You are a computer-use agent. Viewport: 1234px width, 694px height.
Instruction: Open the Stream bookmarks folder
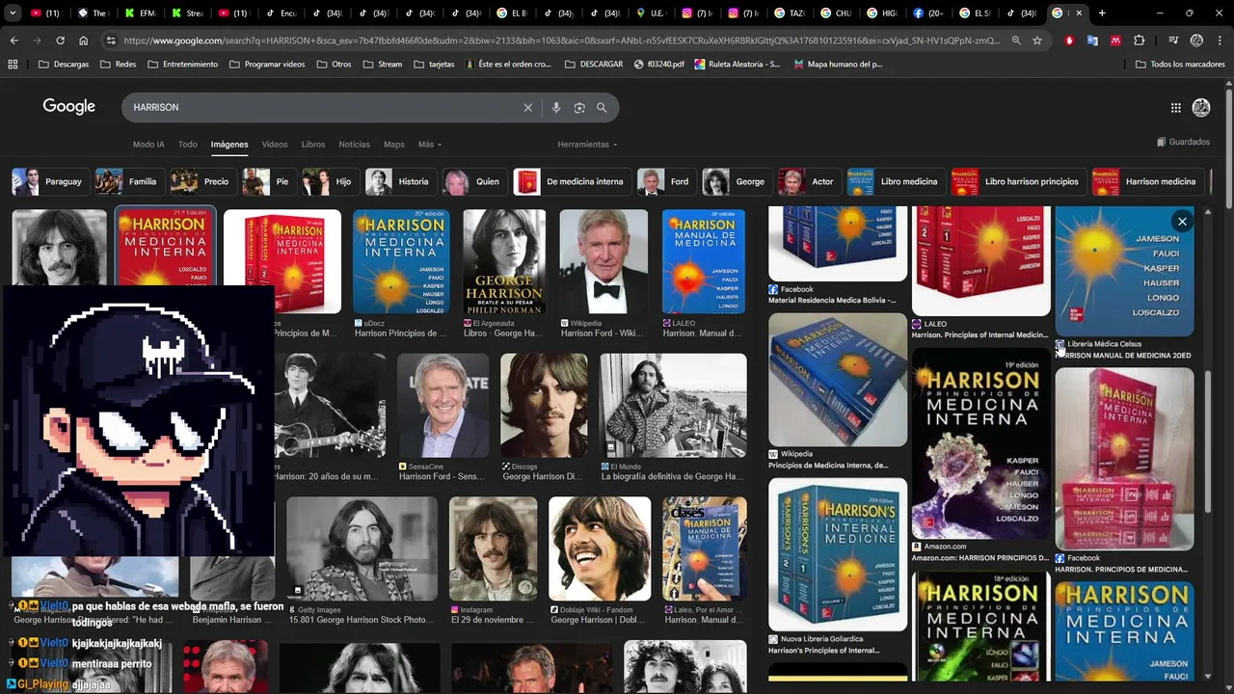(x=383, y=65)
